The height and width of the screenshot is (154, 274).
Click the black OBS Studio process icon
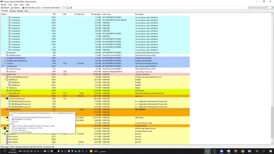[x=7, y=118]
